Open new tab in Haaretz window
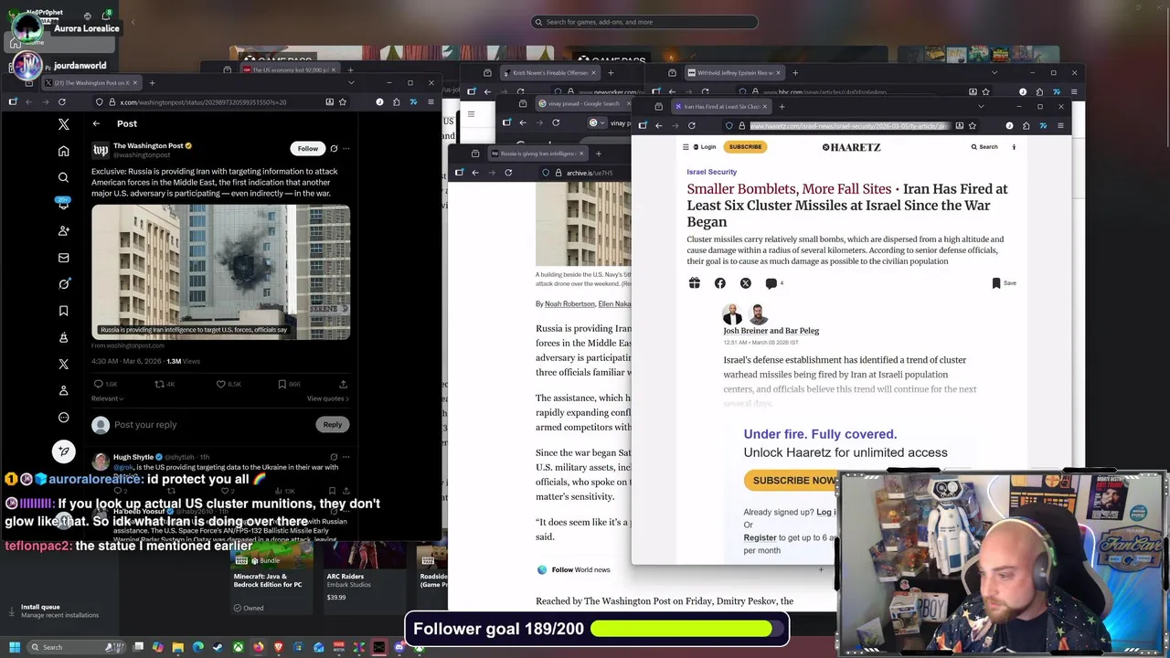1170x658 pixels. pos(782,106)
